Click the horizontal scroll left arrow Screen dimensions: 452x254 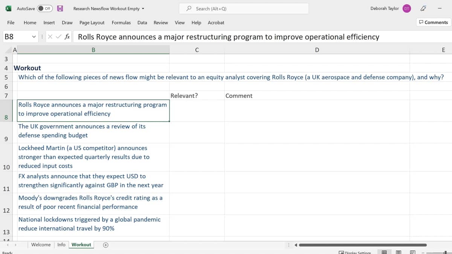tap(296, 245)
